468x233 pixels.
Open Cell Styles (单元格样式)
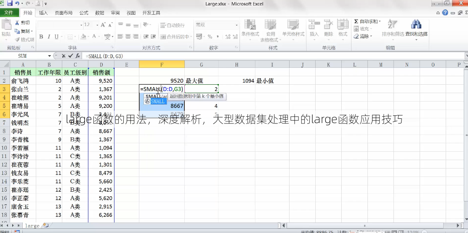click(x=293, y=31)
